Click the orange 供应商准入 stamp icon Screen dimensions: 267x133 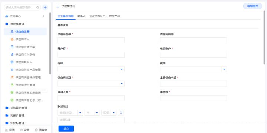pos(12,39)
